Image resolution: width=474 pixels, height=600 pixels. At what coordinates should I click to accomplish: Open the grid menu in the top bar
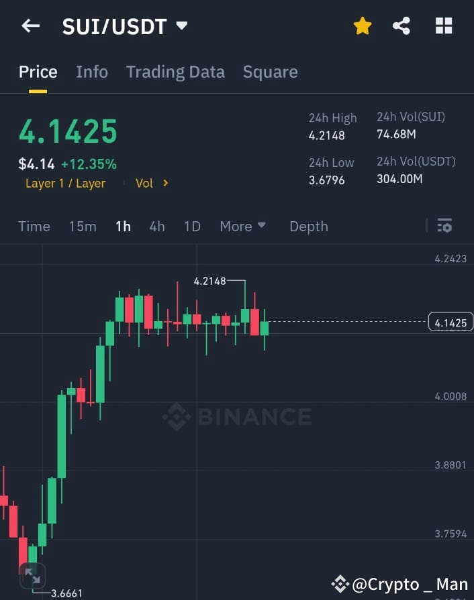click(x=444, y=25)
